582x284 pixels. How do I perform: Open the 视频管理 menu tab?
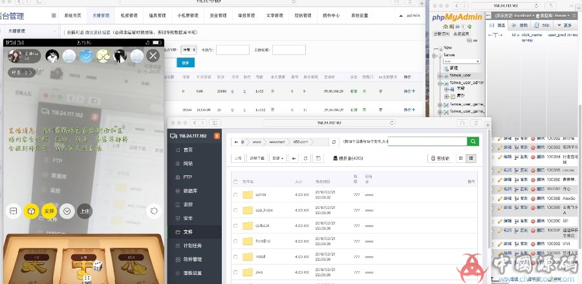click(x=129, y=16)
